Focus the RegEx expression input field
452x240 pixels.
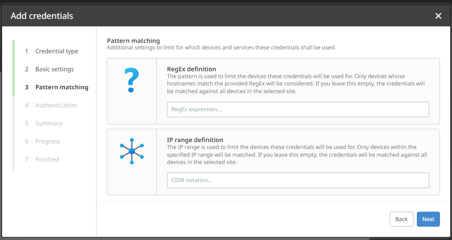298,109
